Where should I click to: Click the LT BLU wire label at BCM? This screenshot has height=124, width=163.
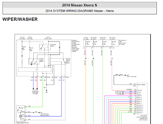click(130, 97)
